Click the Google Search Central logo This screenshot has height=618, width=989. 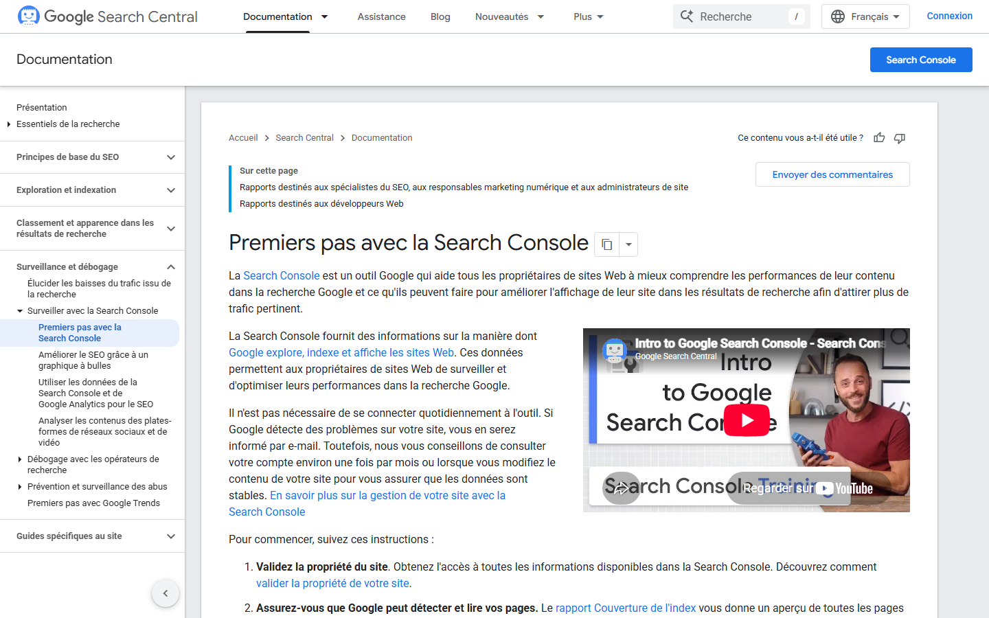pos(107,16)
